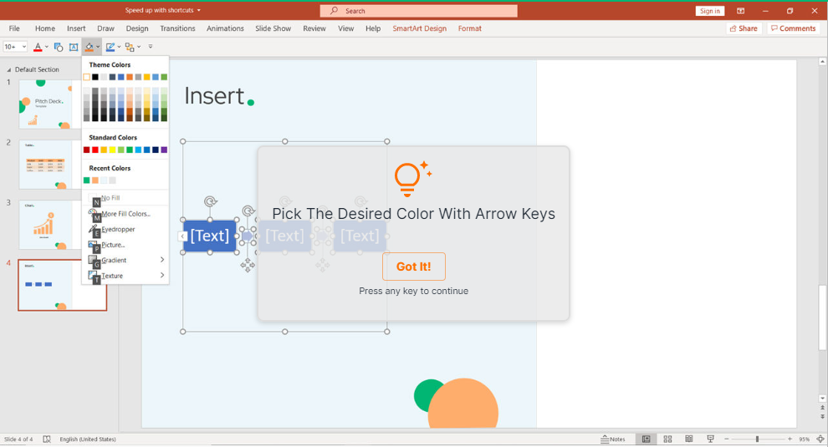This screenshot has width=828, height=447.
Task: Pick orange theme color swatch
Action: (x=130, y=77)
